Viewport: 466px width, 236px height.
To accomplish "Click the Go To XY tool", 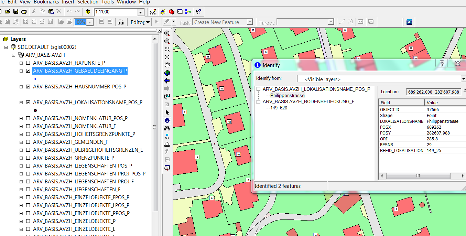I will point(167,136).
